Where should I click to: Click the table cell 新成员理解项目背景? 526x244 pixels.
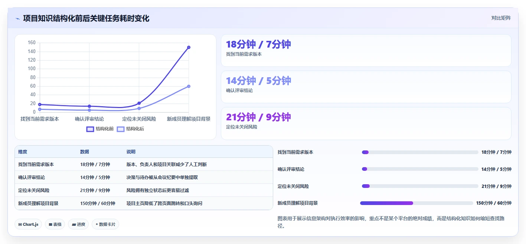(38, 204)
